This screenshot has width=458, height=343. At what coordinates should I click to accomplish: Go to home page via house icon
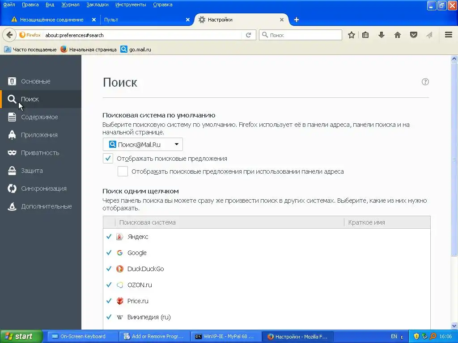[398, 35]
